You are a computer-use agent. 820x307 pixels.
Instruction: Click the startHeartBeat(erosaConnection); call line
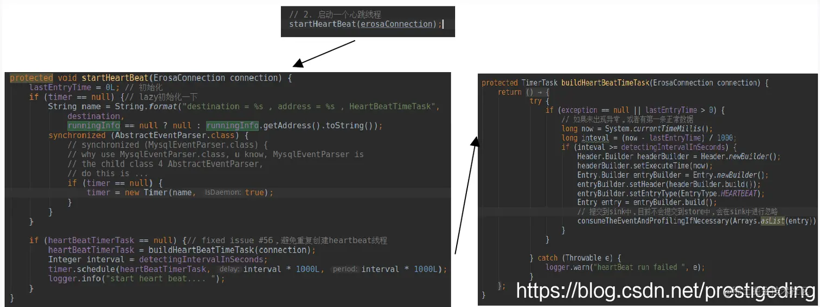[366, 24]
